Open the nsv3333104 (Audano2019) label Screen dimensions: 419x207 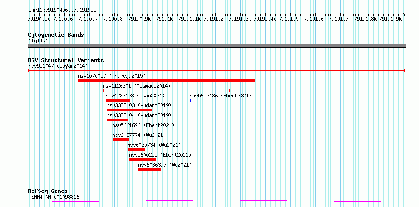pyautogui.click(x=139, y=115)
